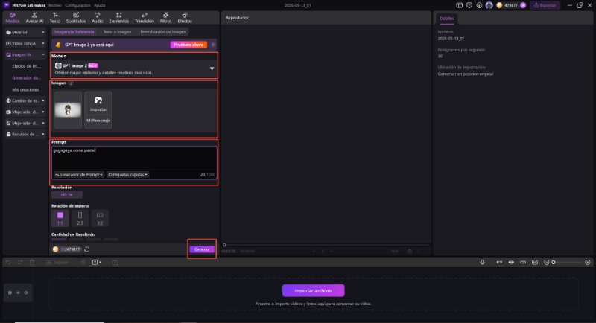Toggle the timeline snapping icon

point(511,262)
